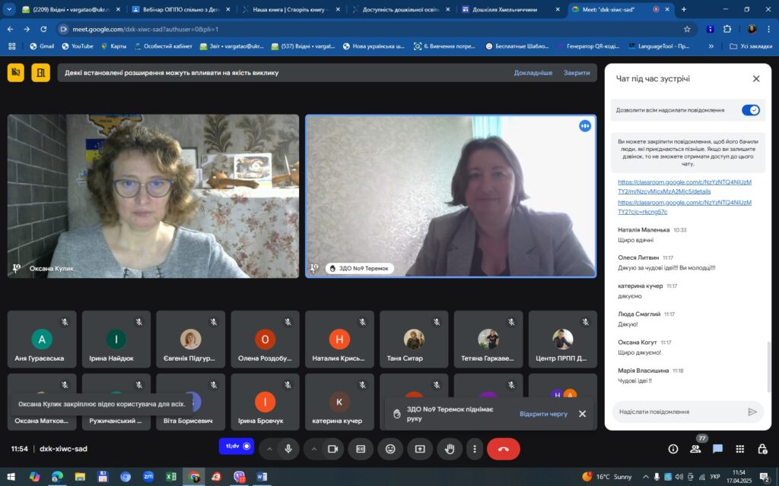Open the participants list showing 77
The image size is (779, 486).
tap(695, 449)
